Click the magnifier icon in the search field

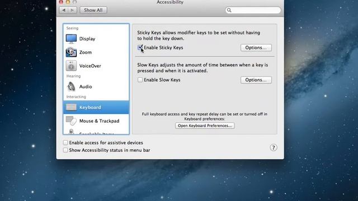point(229,10)
